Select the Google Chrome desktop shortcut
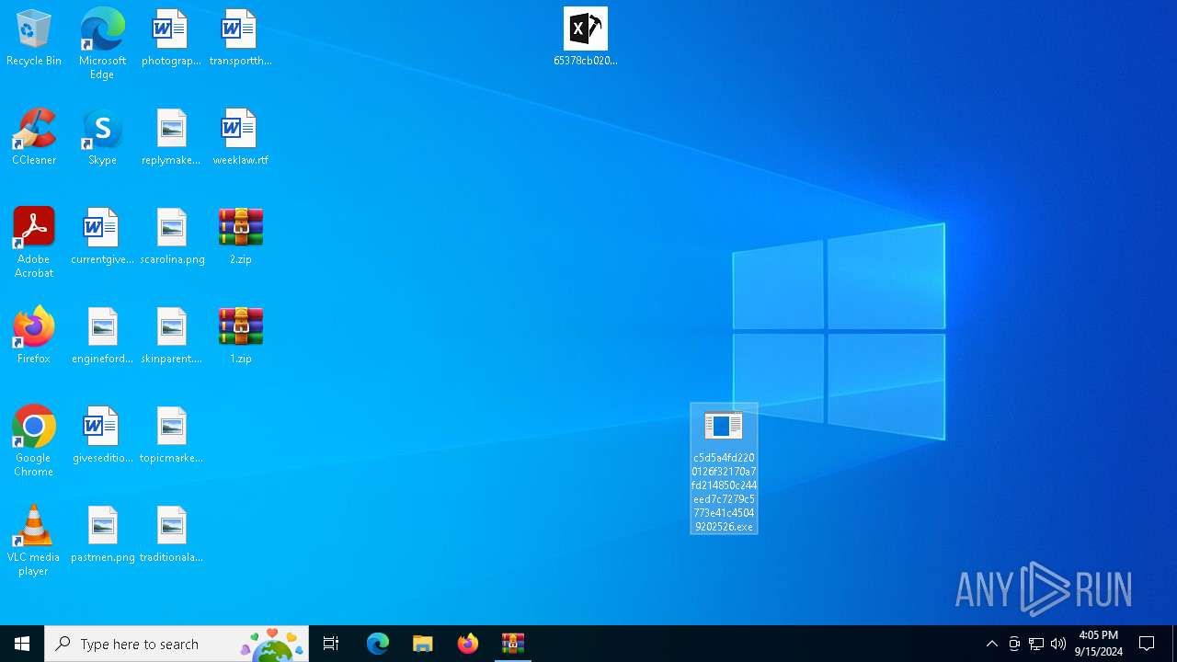Screen dimensions: 1177x662 (34, 441)
